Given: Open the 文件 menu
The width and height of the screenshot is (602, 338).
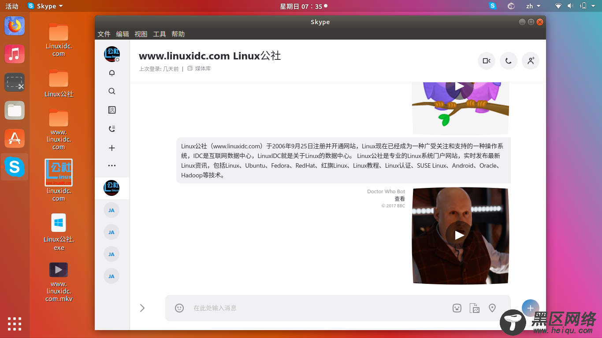Looking at the screenshot, I should pos(104,34).
